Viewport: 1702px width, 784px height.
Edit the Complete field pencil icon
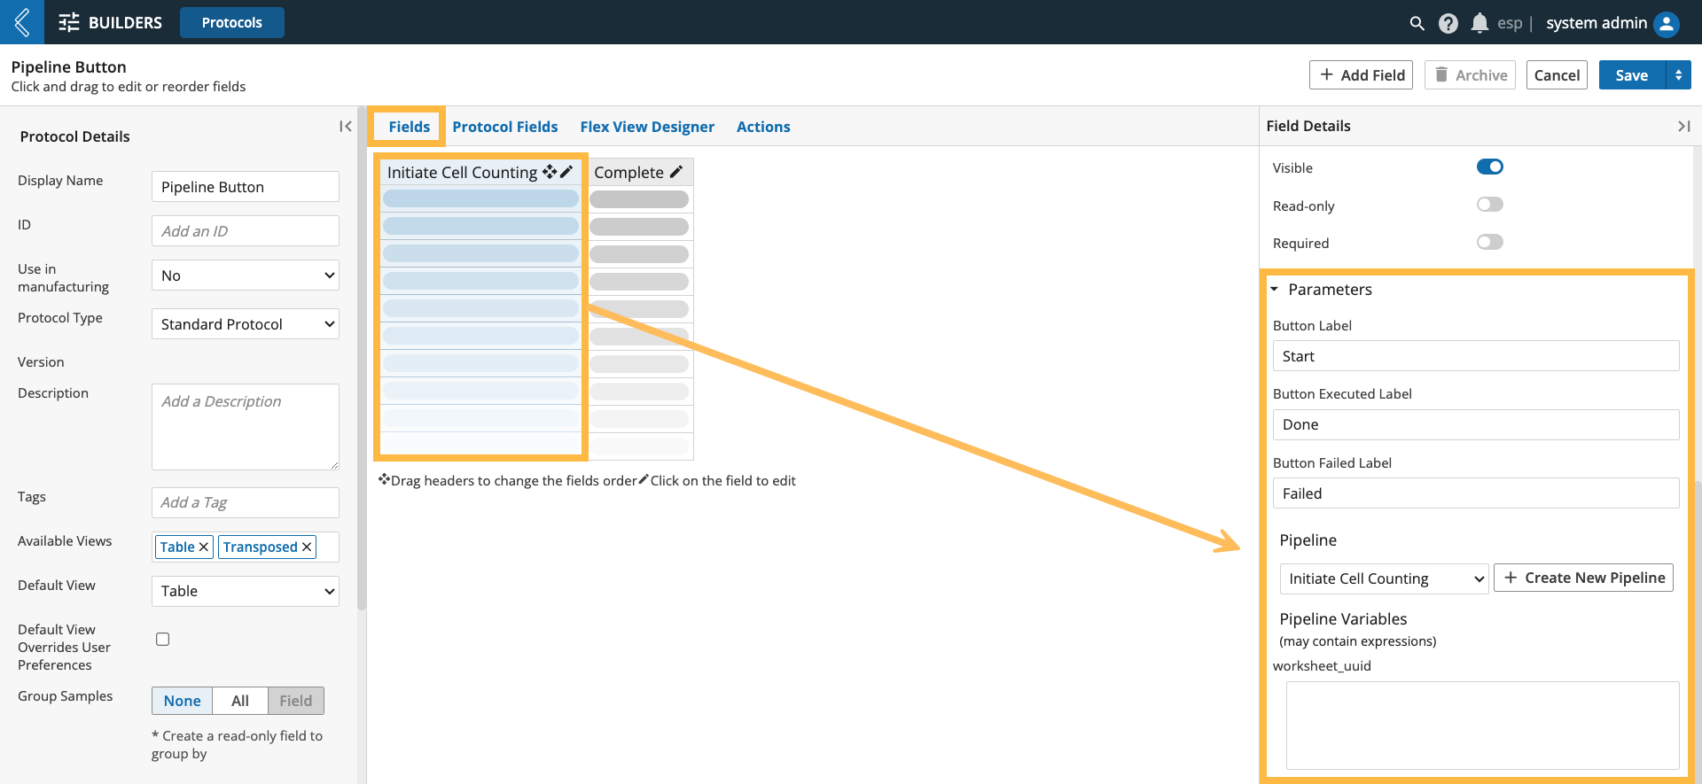(676, 172)
